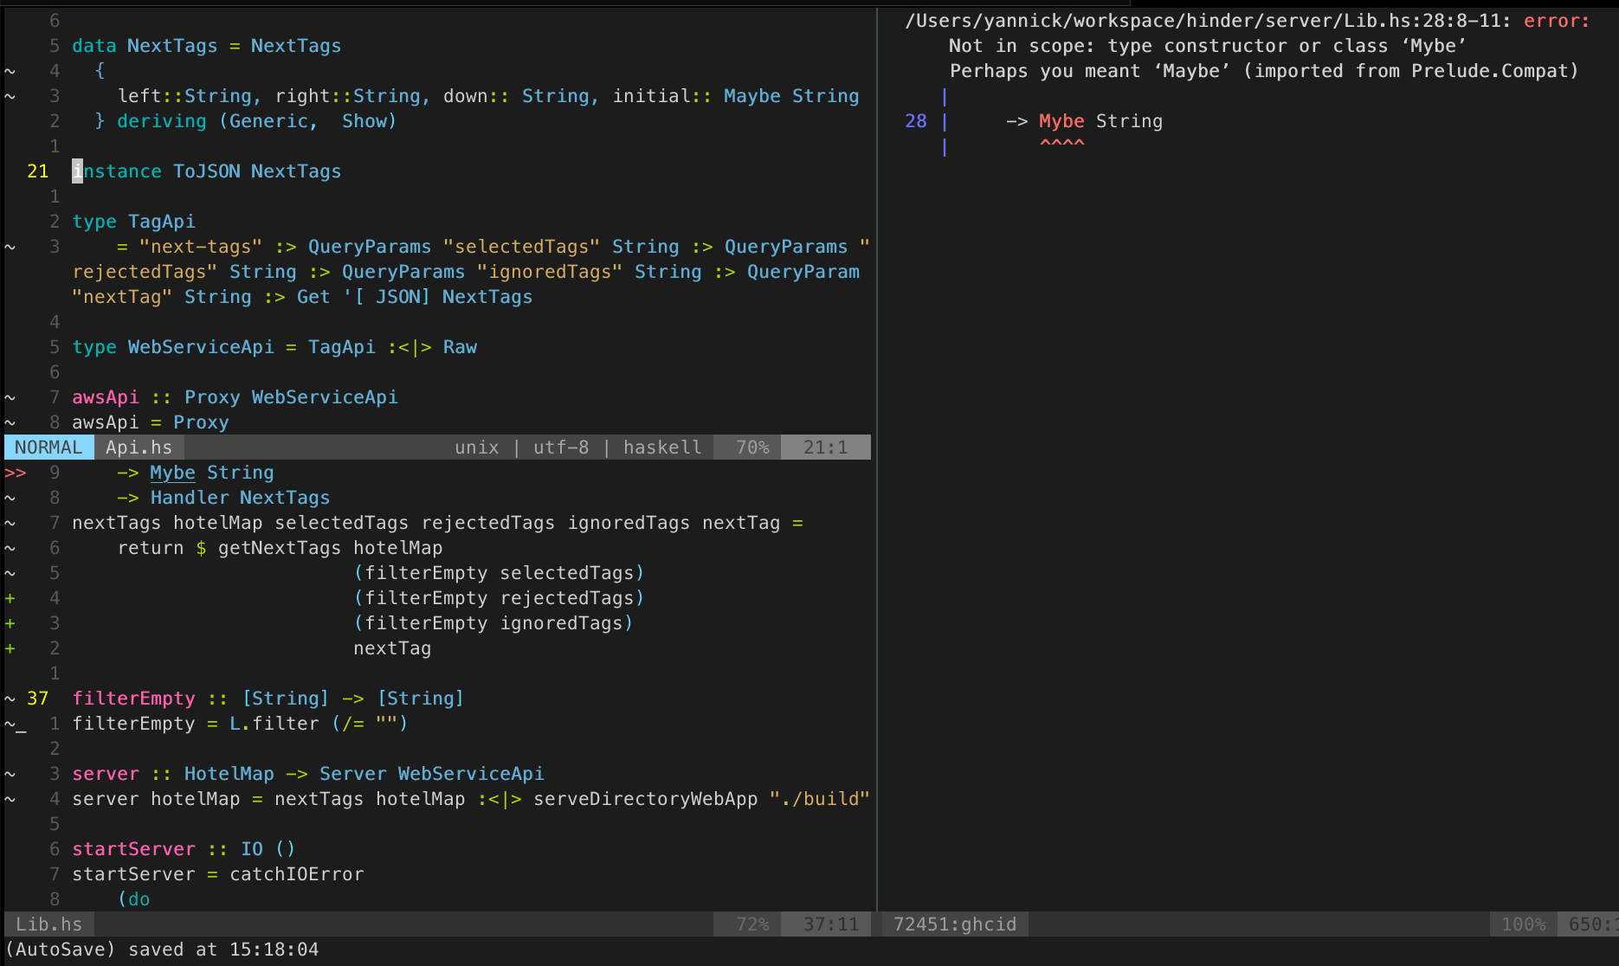Click the haskell filetype segment
The width and height of the screenshot is (1619, 966).
[662, 448]
